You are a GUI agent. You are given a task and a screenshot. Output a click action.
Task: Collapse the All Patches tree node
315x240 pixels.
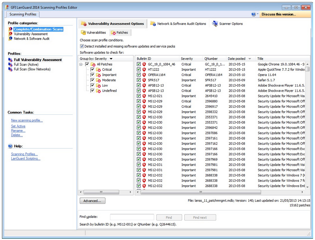click(x=81, y=65)
